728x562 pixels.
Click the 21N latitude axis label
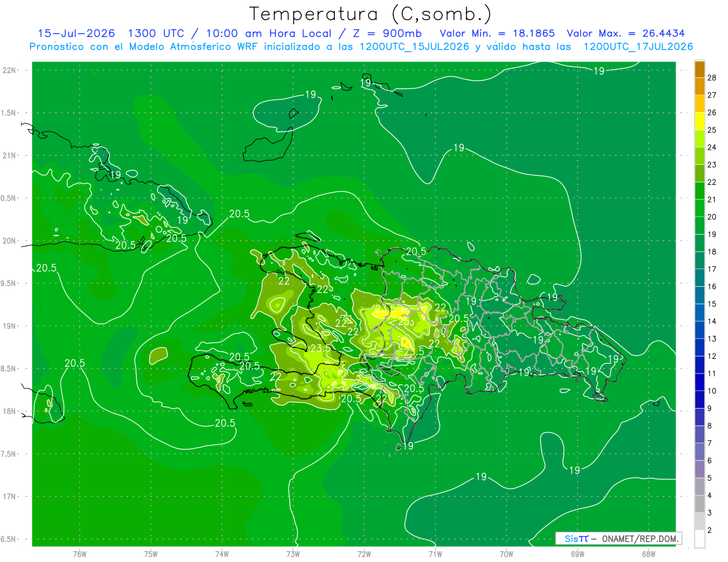click(x=10, y=156)
